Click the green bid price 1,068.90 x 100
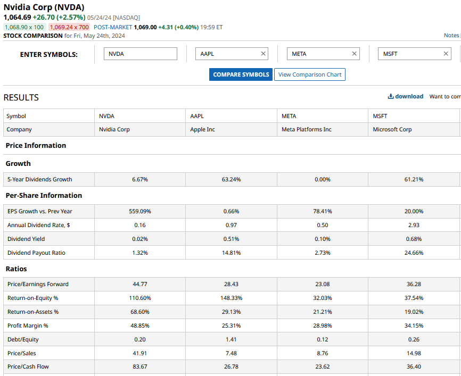Image resolution: width=461 pixels, height=376 pixels. click(24, 27)
